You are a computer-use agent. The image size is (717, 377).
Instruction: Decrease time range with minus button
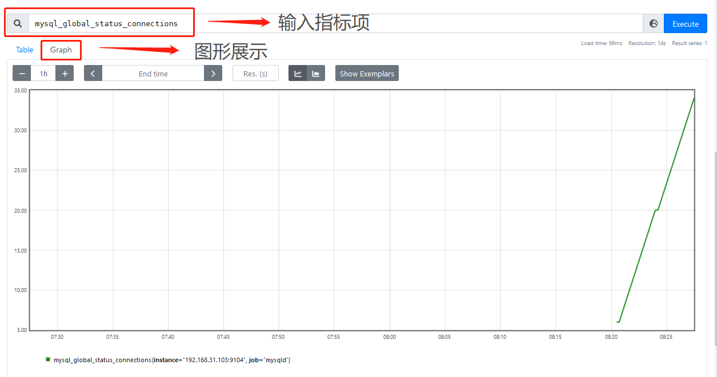22,74
